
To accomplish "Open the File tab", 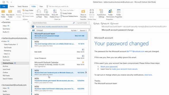I will pos(4,6).
